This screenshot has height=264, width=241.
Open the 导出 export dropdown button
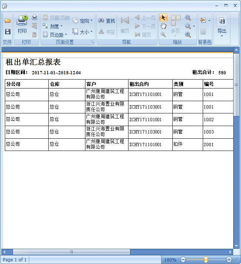[x=222, y=26]
